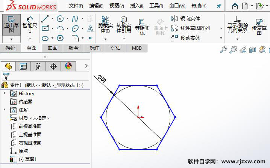Click Convert Entities (转换实体引用) tool
The width and height of the screenshot is (270, 168).
(x=124, y=24)
